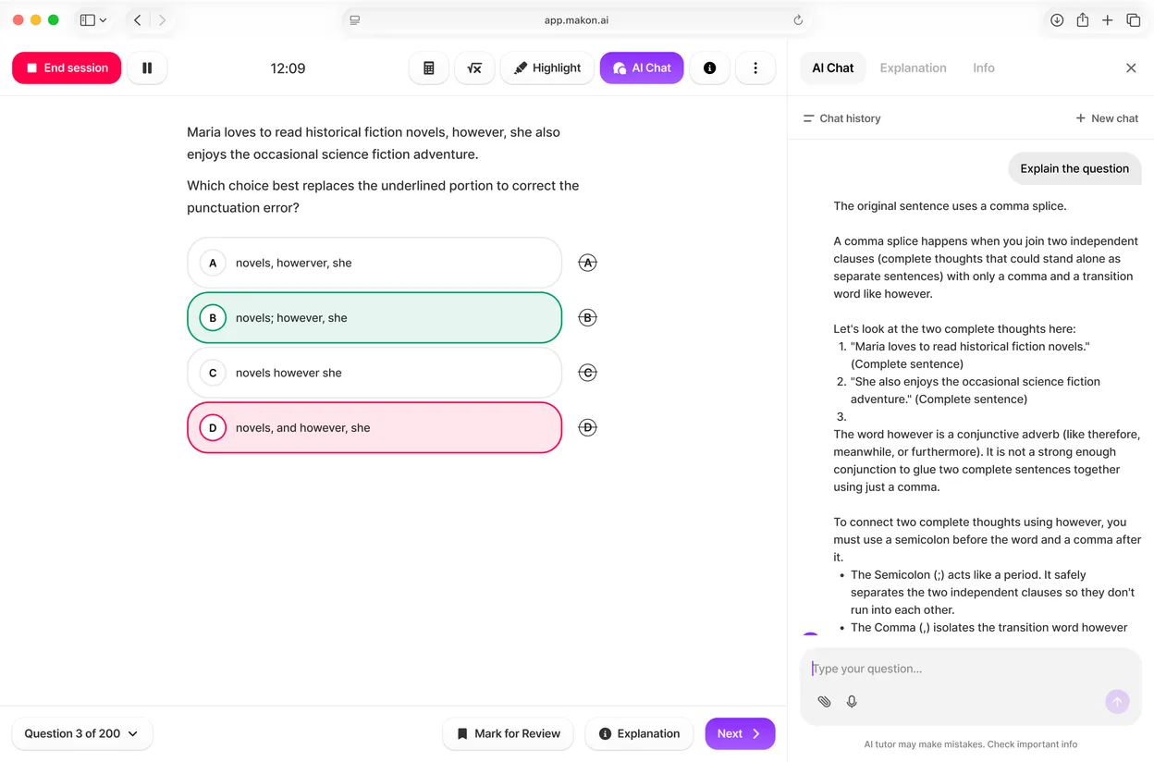Open the Question 3 of 200 dropdown
The height and width of the screenshot is (762, 1154).
pyautogui.click(x=82, y=733)
